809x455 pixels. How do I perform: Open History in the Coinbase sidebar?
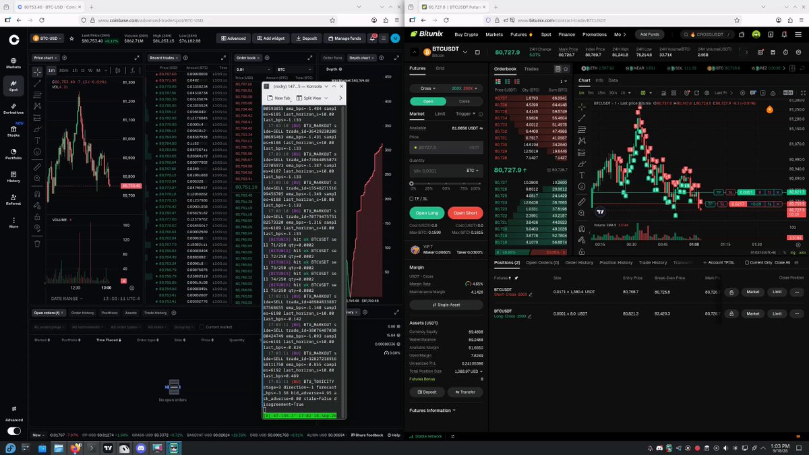click(x=13, y=177)
